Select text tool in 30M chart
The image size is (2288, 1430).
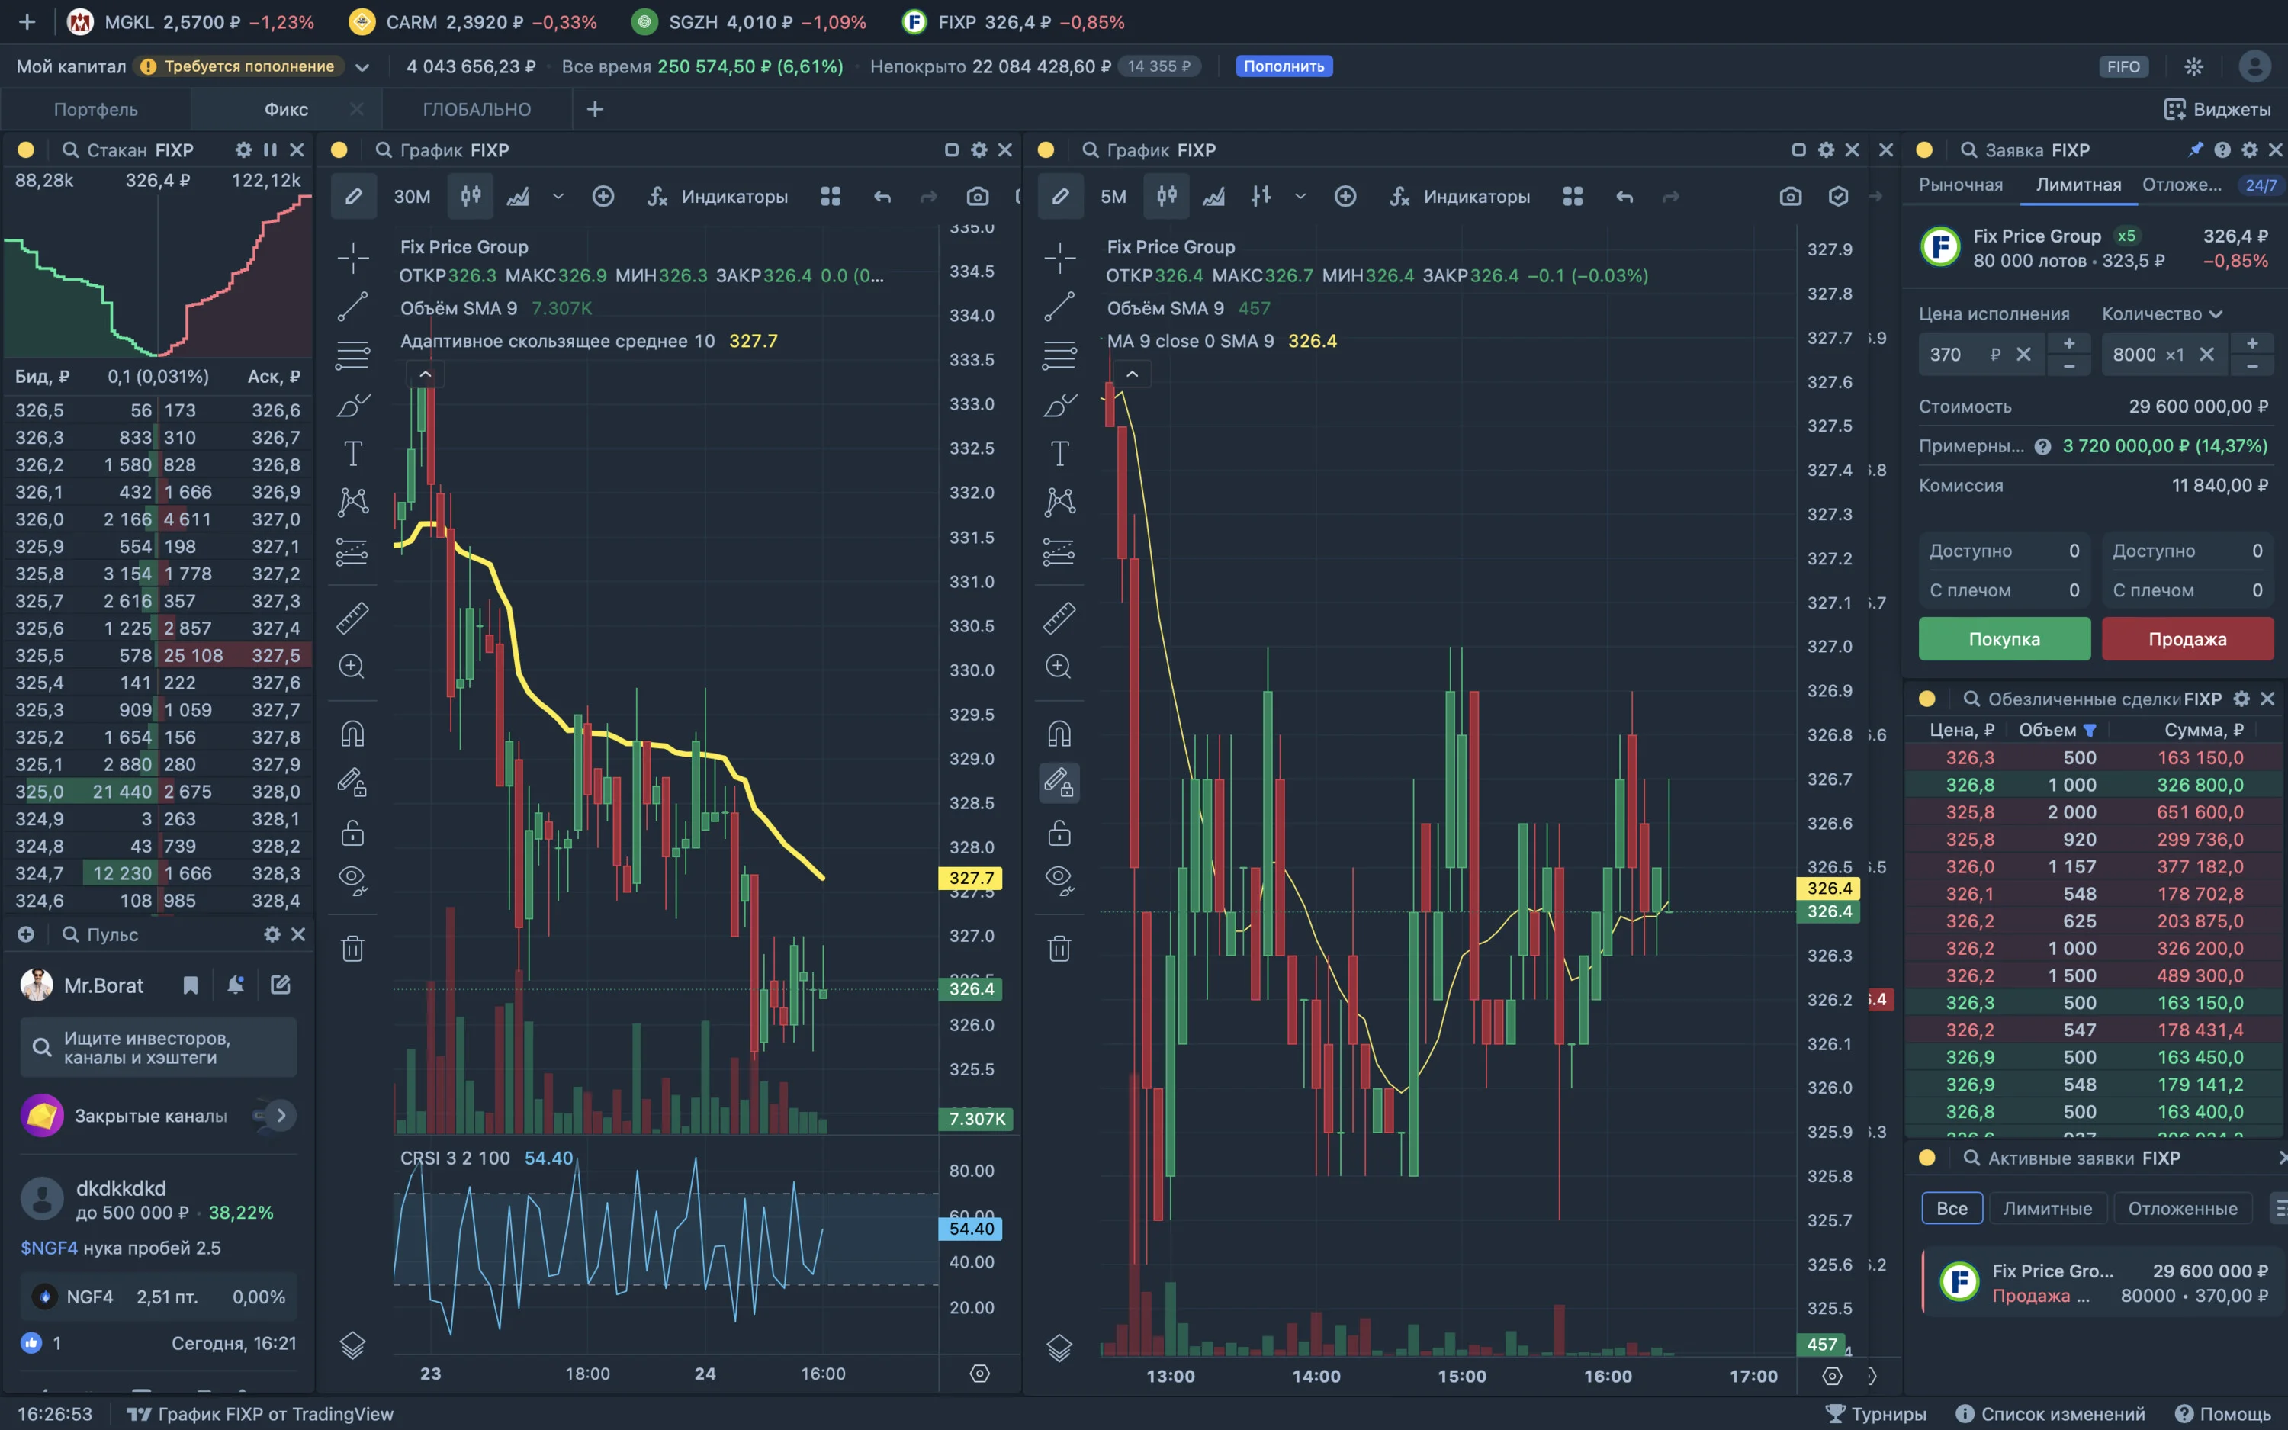click(x=352, y=454)
